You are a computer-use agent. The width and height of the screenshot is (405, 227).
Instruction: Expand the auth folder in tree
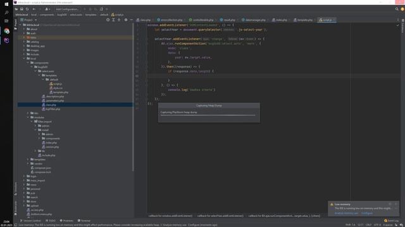pyautogui.click(x=24, y=33)
